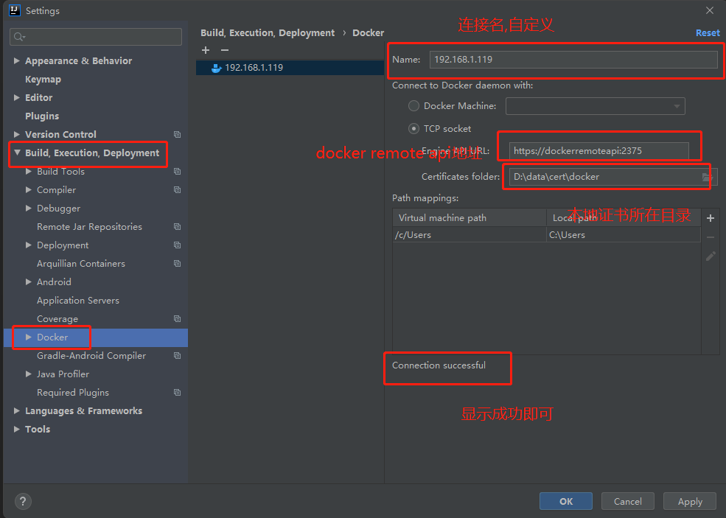The image size is (726, 518).
Task: Select the /c/Users virtual machine path cell
Action: click(470, 235)
